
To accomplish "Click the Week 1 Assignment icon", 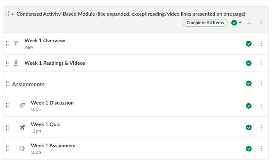I will coord(22,149).
